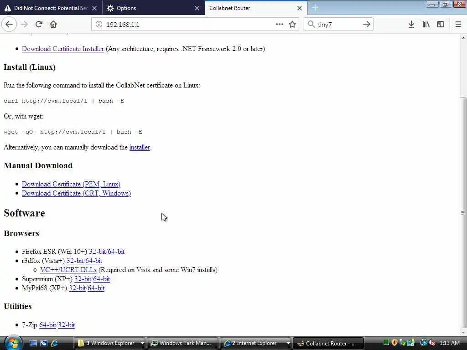Open a new tab with plus
The height and width of the screenshot is (350, 467).
pos(315,8)
